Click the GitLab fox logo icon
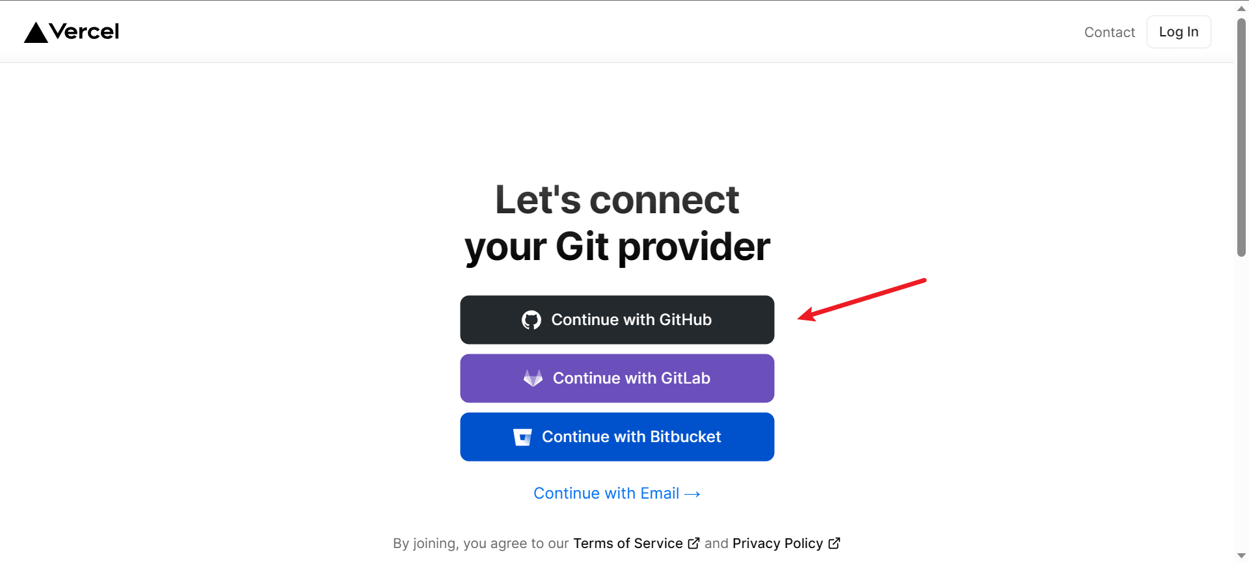 pos(533,378)
